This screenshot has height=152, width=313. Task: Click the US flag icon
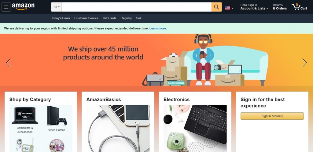point(227,8)
